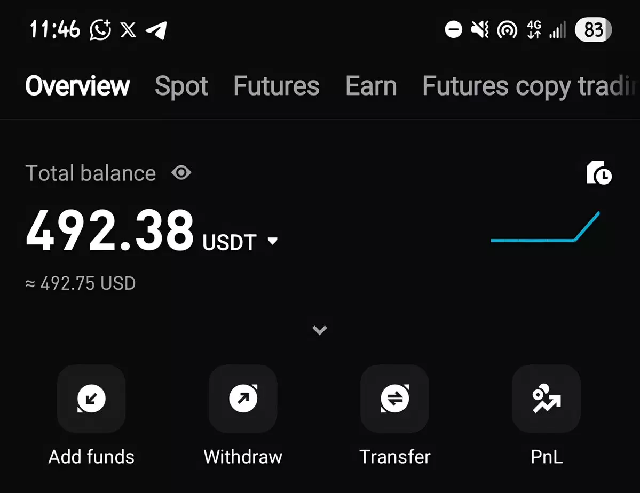Tap the WhatsApp notification icon
640x493 pixels.
coord(100,30)
